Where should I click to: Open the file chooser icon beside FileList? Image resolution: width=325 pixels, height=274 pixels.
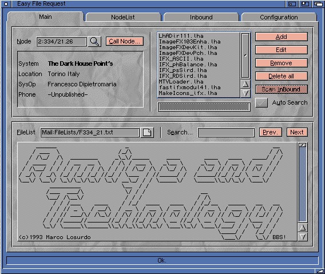[x=147, y=133]
